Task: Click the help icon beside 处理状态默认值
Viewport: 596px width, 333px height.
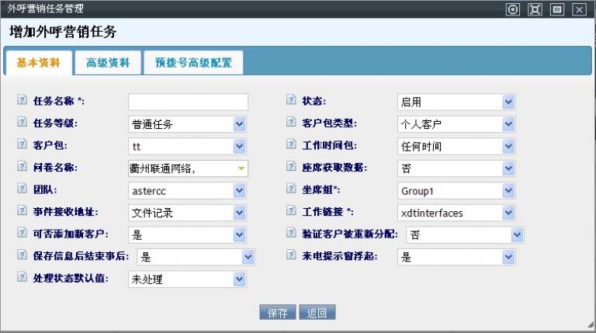Action: [x=20, y=276]
